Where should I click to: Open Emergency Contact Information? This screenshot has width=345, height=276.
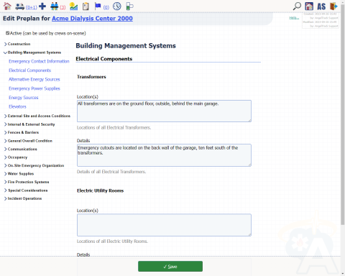(x=39, y=61)
